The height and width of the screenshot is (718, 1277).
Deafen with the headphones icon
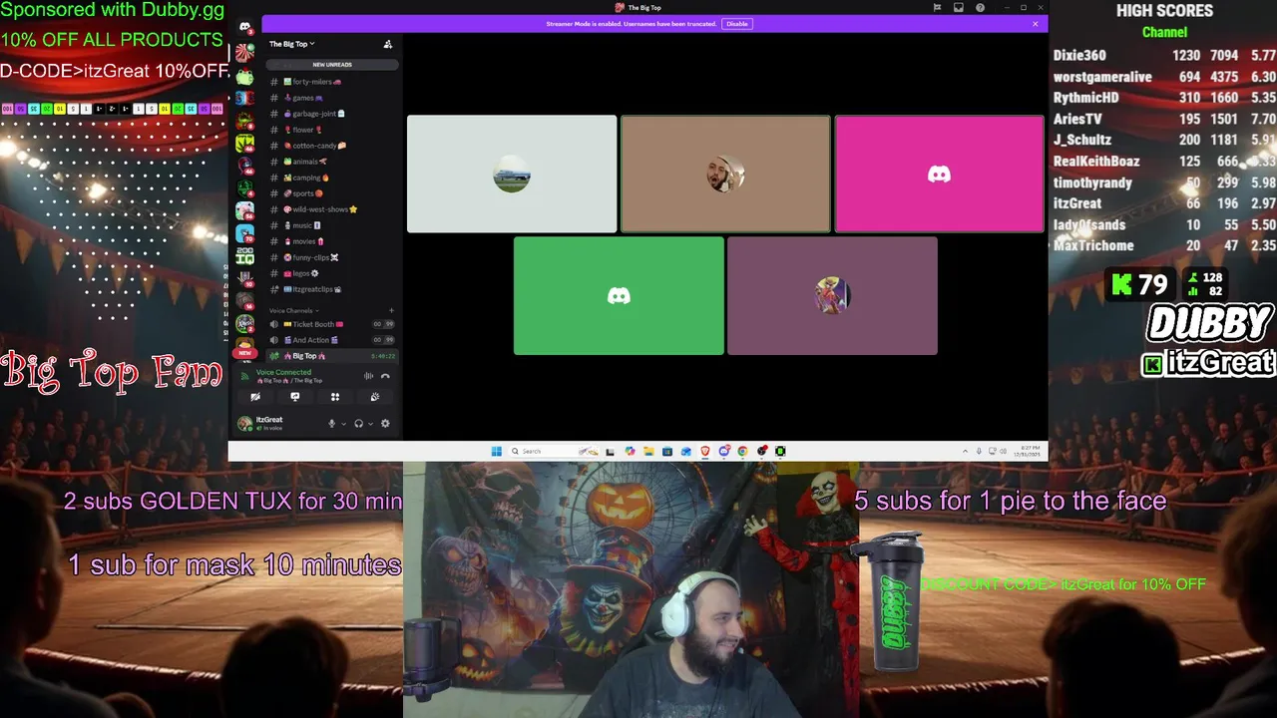click(x=358, y=423)
